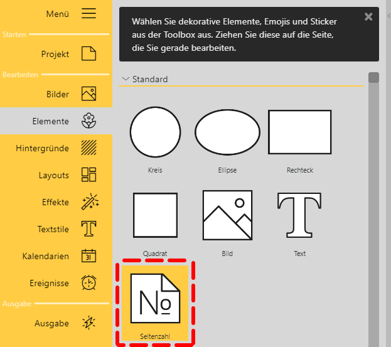Click the elements list scrollbar thumb
391x347 pixels.
tap(373, 78)
